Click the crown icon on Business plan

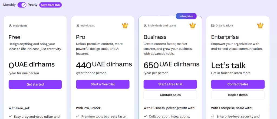pyautogui.click(x=192, y=25)
